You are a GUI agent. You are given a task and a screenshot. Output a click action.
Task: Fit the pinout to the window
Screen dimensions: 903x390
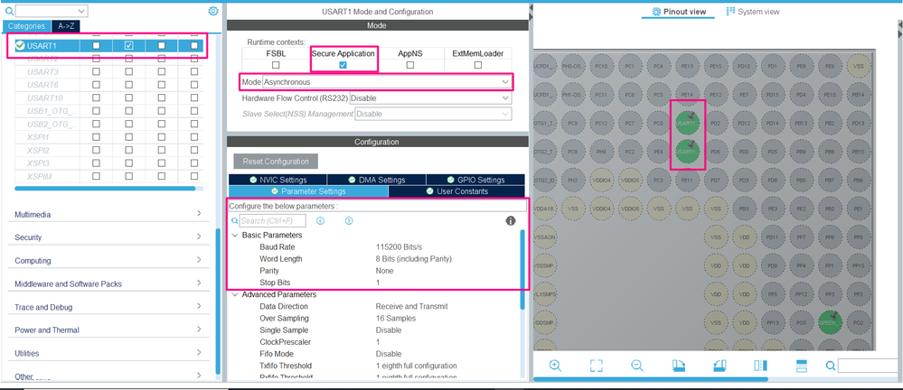click(x=596, y=366)
